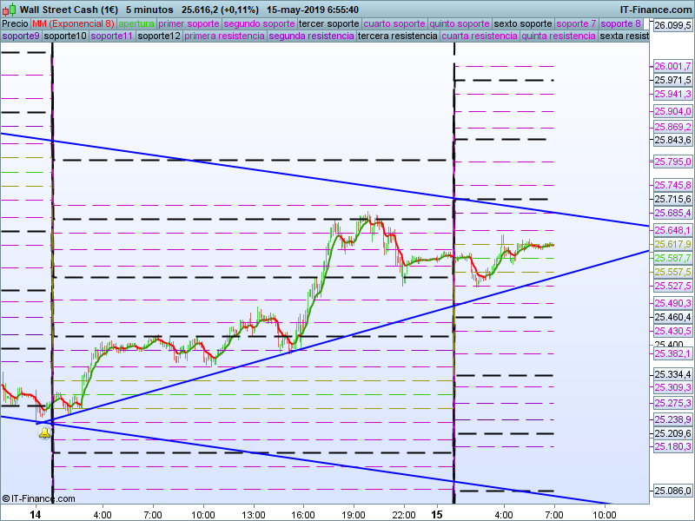Viewport: 695px width, 521px height.
Task: Click price axis label 25.430,5
Action: click(672, 331)
